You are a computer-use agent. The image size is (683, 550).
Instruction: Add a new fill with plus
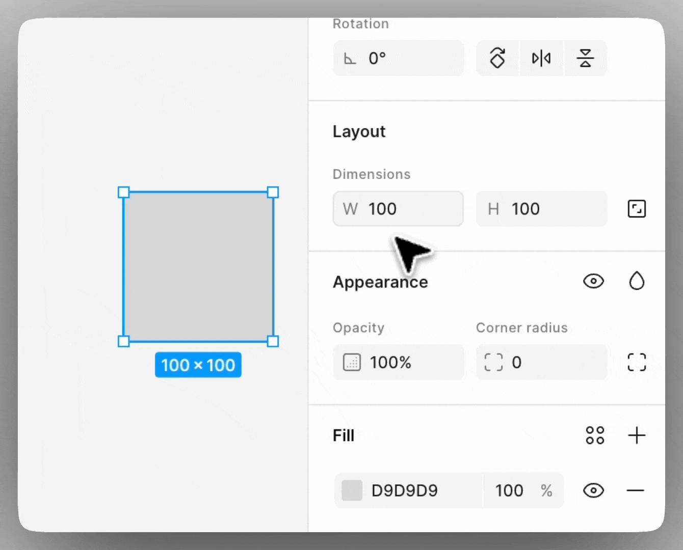[x=637, y=435]
